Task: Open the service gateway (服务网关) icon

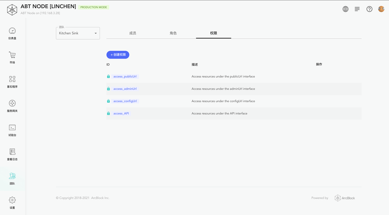Action: [x=12, y=103]
